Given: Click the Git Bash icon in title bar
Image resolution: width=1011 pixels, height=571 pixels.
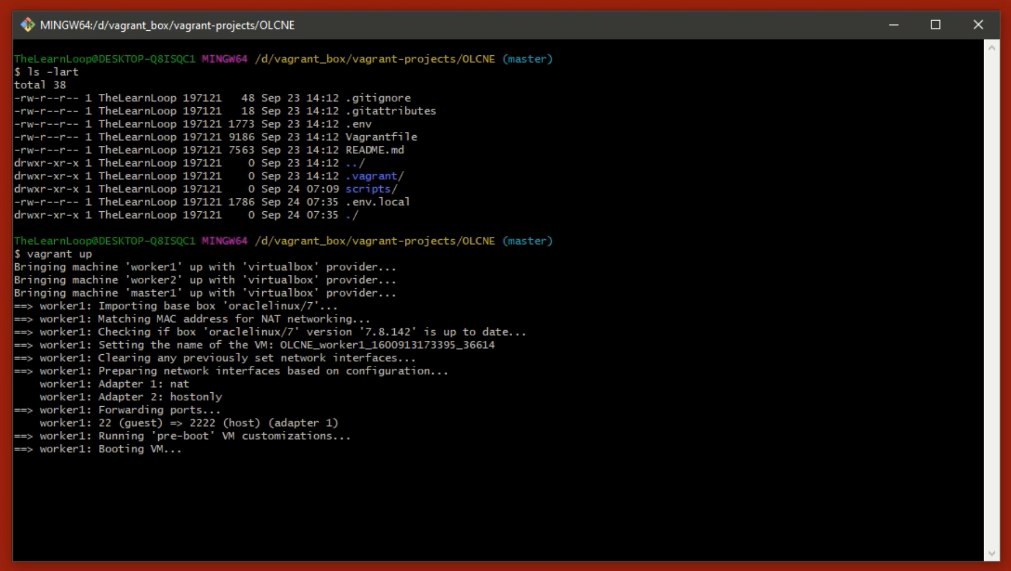Looking at the screenshot, I should coord(27,25).
